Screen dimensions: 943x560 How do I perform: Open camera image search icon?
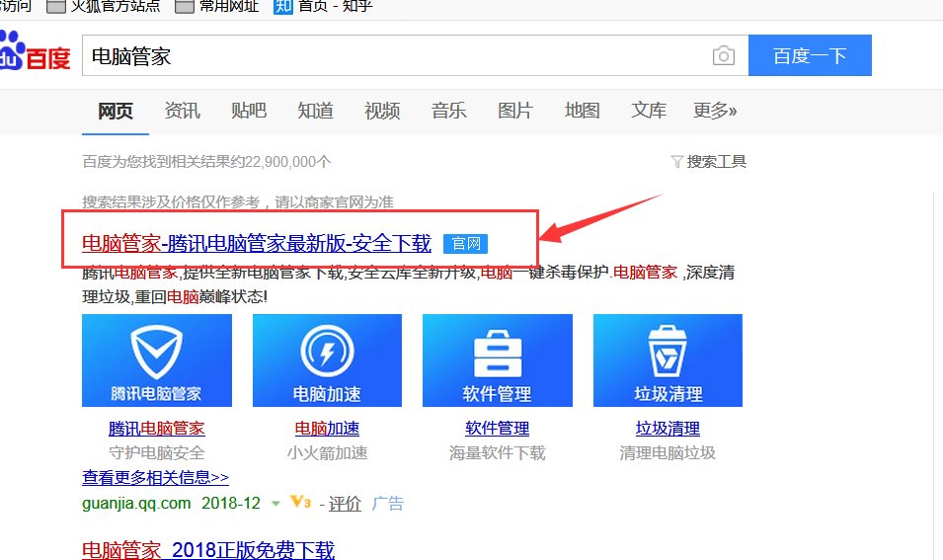(723, 56)
